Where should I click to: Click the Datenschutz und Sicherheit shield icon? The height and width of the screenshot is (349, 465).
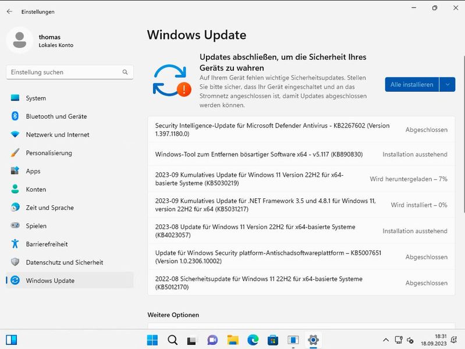[x=15, y=262]
